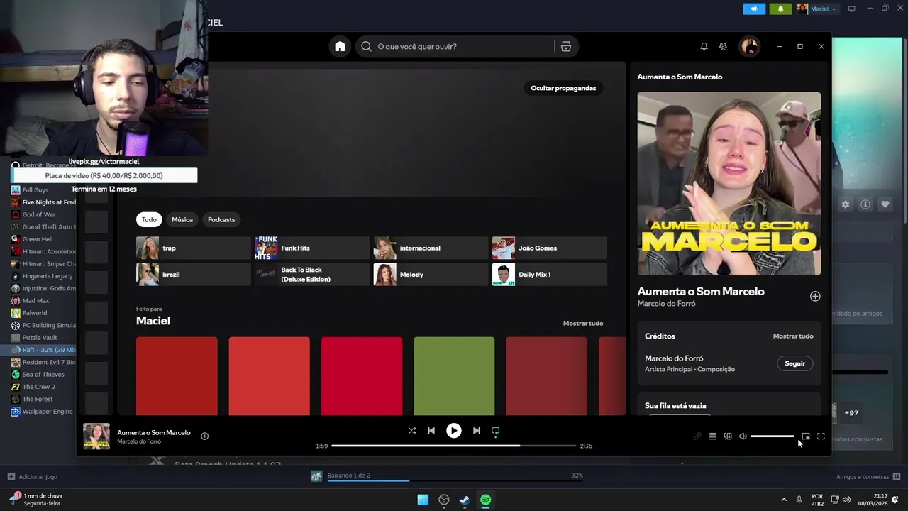
Task: Favorite the game with heart icon in Steam
Action: coord(885,204)
